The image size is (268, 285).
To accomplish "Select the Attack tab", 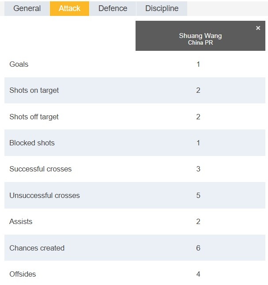I will 70,8.
